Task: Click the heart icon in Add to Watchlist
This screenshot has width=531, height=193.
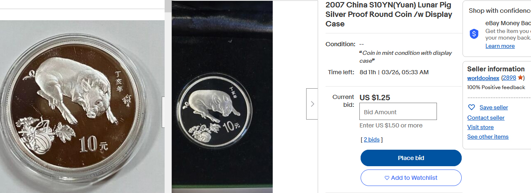Action: click(387, 178)
